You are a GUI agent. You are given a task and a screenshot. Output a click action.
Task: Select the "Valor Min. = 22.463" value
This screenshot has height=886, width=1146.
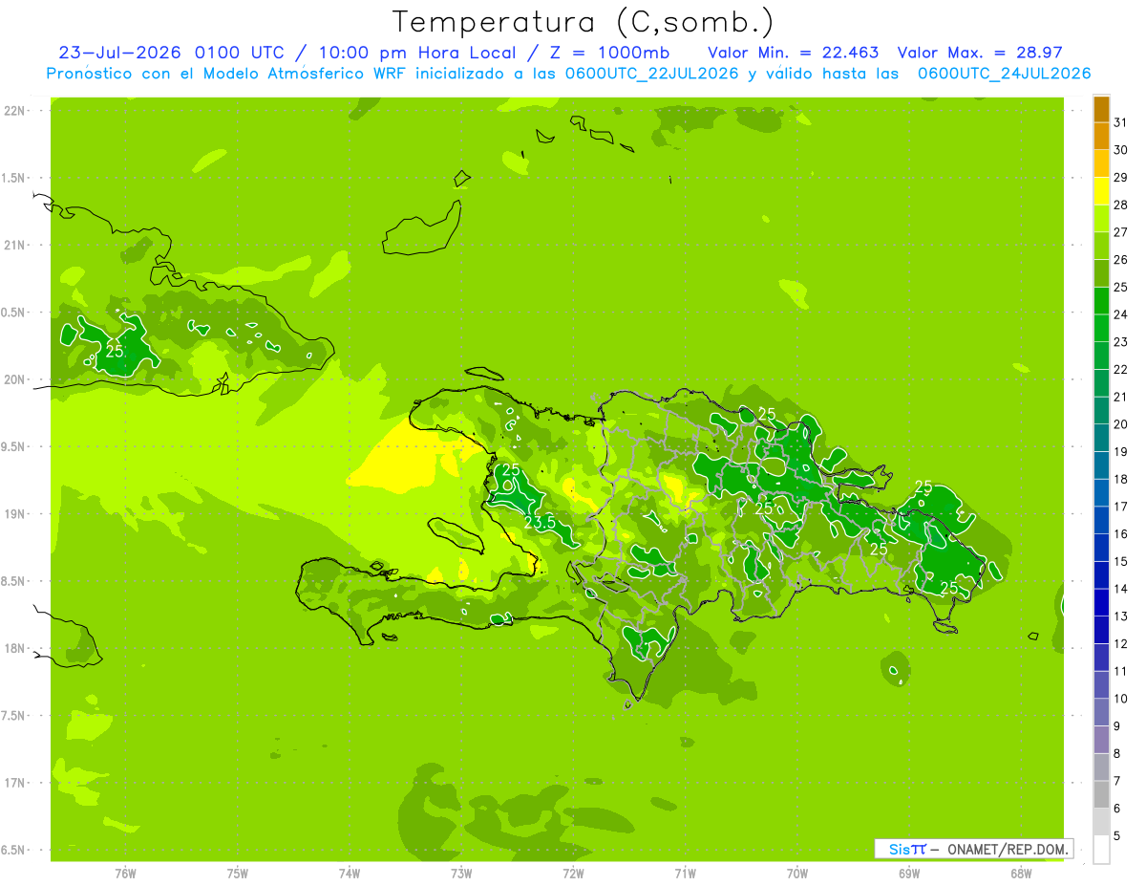pyautogui.click(x=794, y=53)
